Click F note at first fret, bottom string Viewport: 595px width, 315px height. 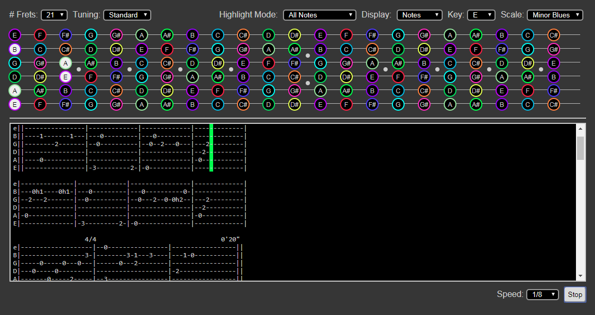40,104
